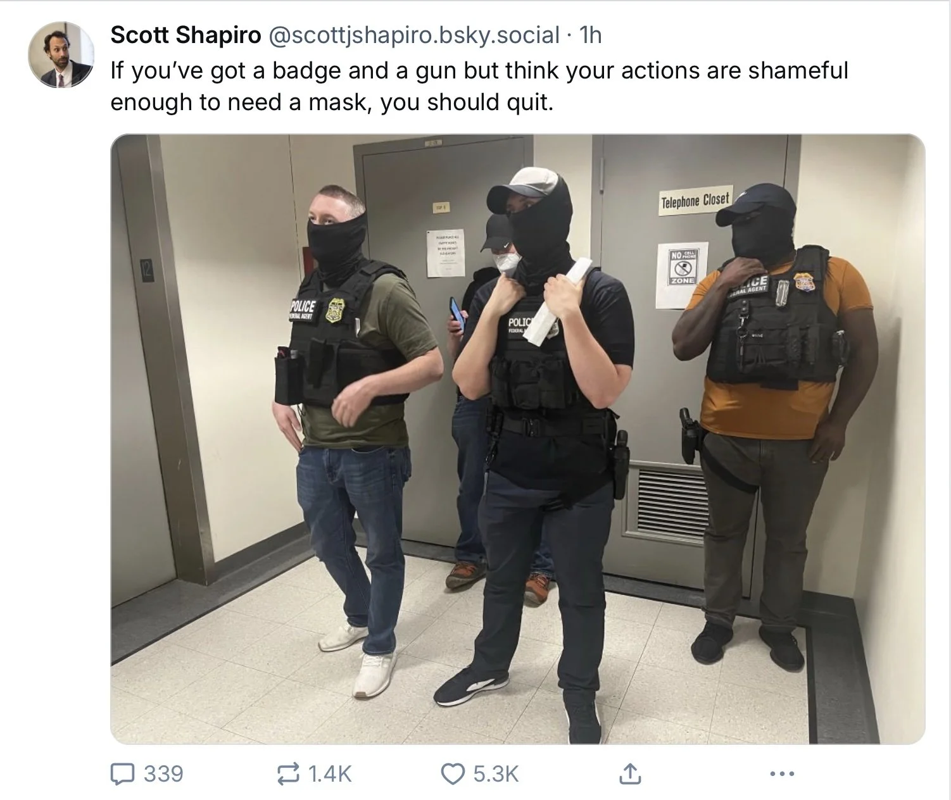
Task: Open the post text about badge and mask
Action: click(x=479, y=86)
